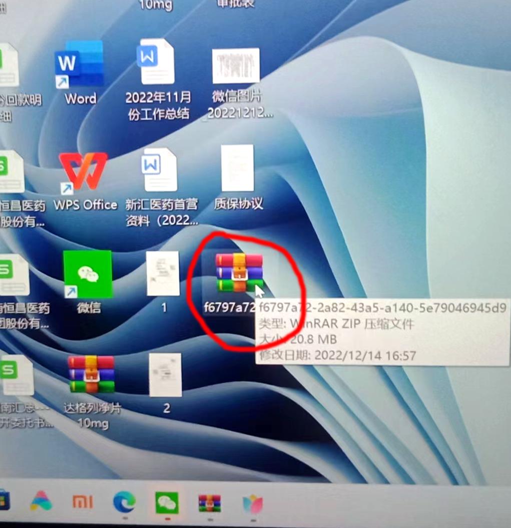Click the 达格列净片 10mg label text
This screenshot has width=511, height=528.
[x=93, y=415]
